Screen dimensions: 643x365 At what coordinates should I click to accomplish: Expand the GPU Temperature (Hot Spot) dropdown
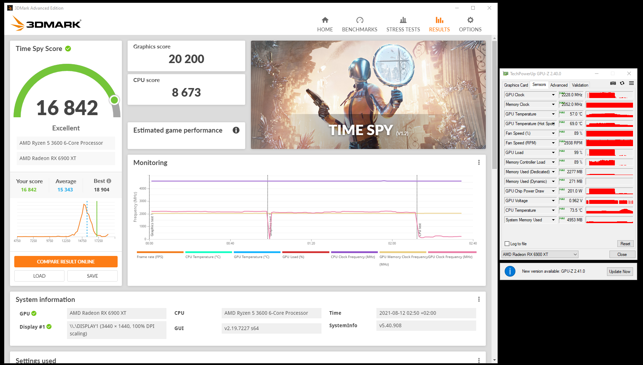click(553, 124)
